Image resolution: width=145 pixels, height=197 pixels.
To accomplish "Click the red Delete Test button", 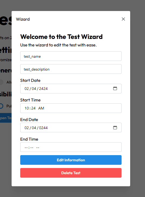I will coord(71,173).
